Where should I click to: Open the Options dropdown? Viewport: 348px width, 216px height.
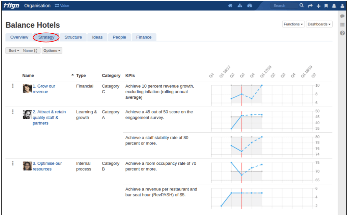coord(52,51)
